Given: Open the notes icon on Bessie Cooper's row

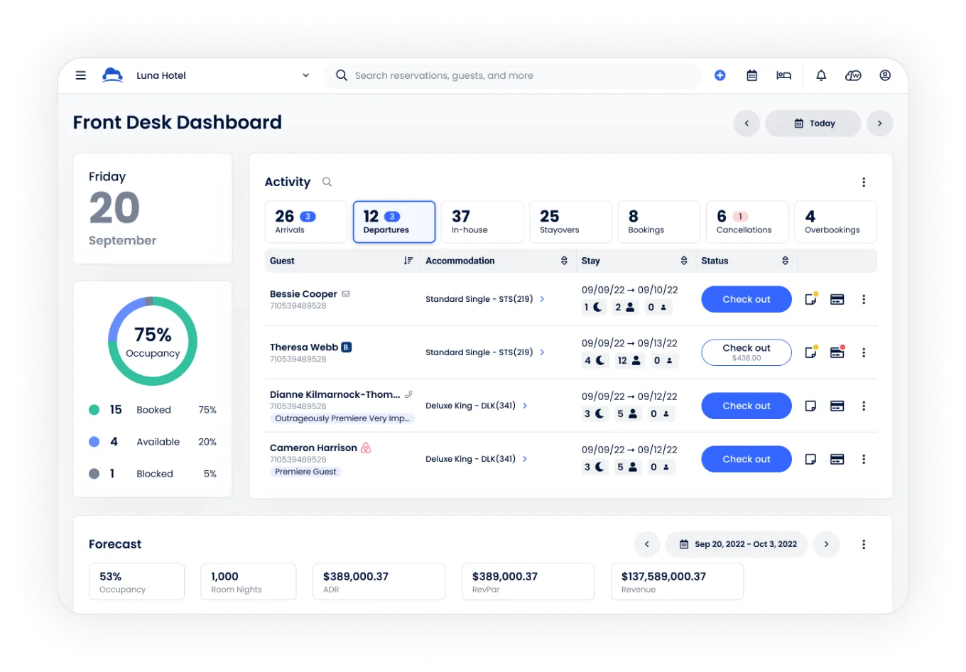Looking at the screenshot, I should pos(810,299).
